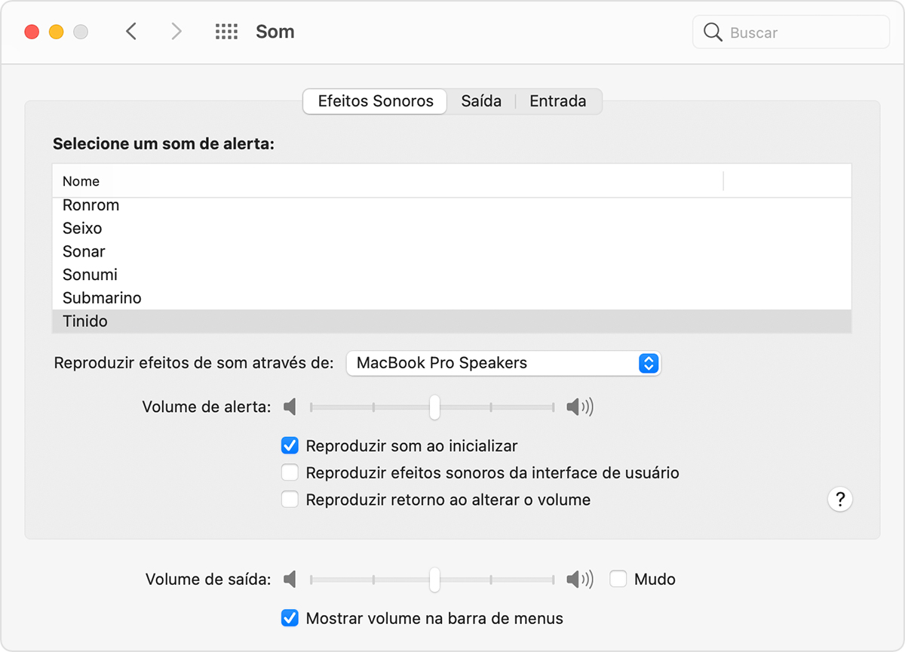Click the Volume de alerta slider knob

pos(434,407)
